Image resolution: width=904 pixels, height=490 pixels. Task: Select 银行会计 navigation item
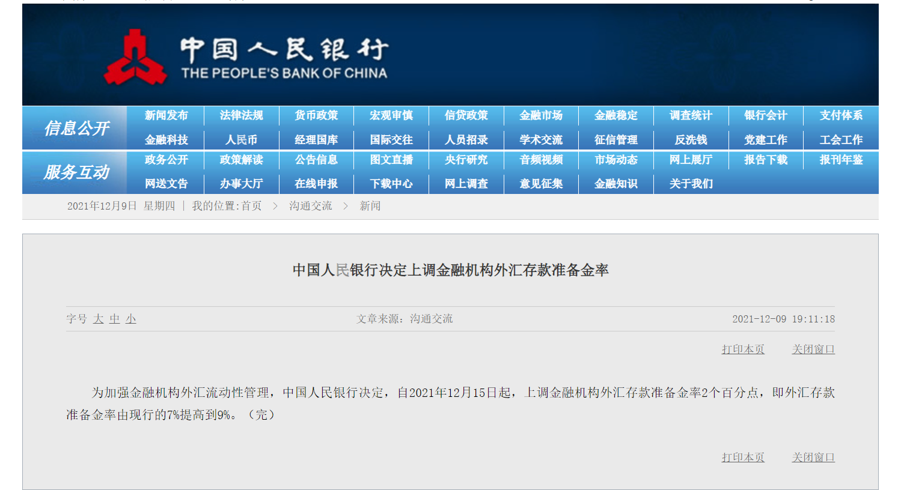coord(766,115)
